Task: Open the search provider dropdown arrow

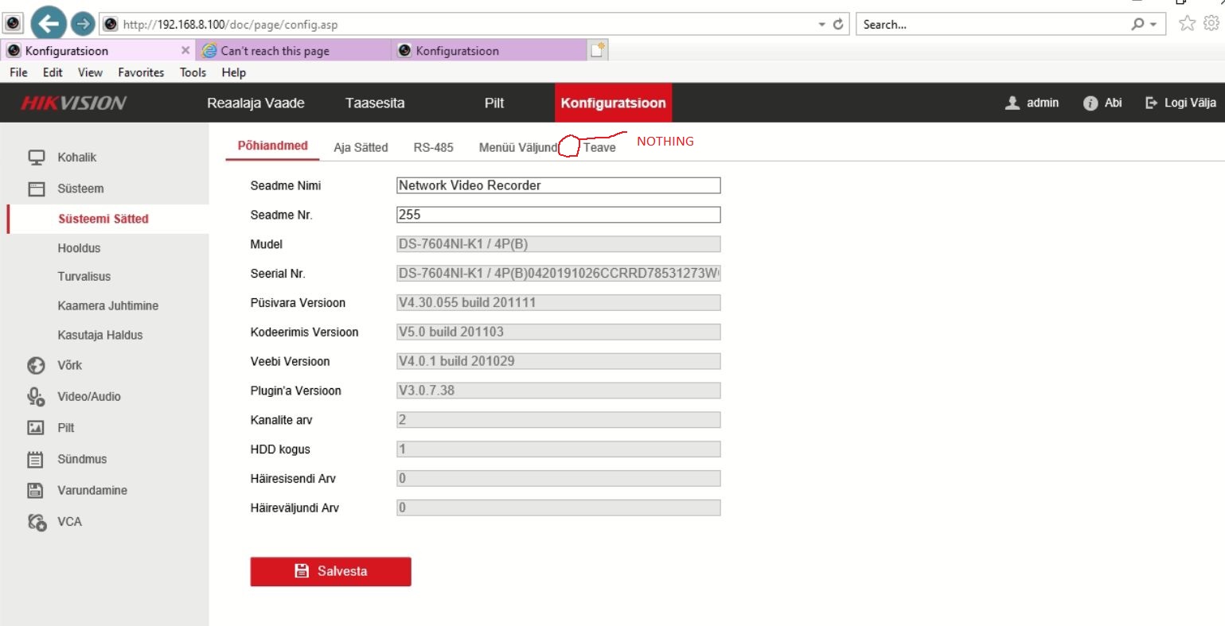Action: pos(1153,25)
